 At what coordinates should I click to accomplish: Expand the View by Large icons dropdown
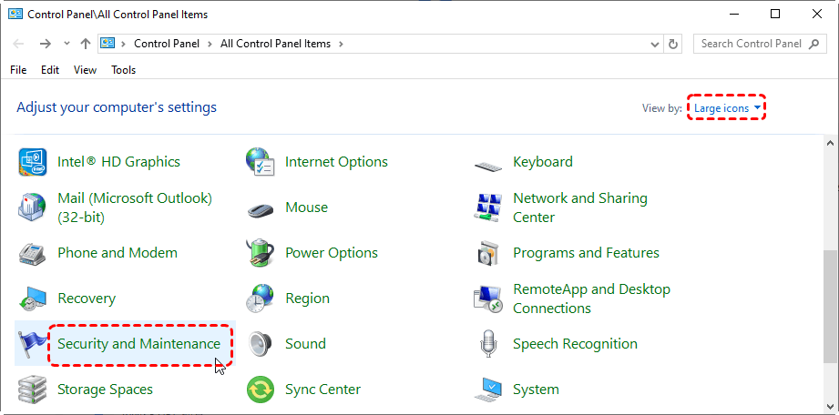tap(727, 108)
